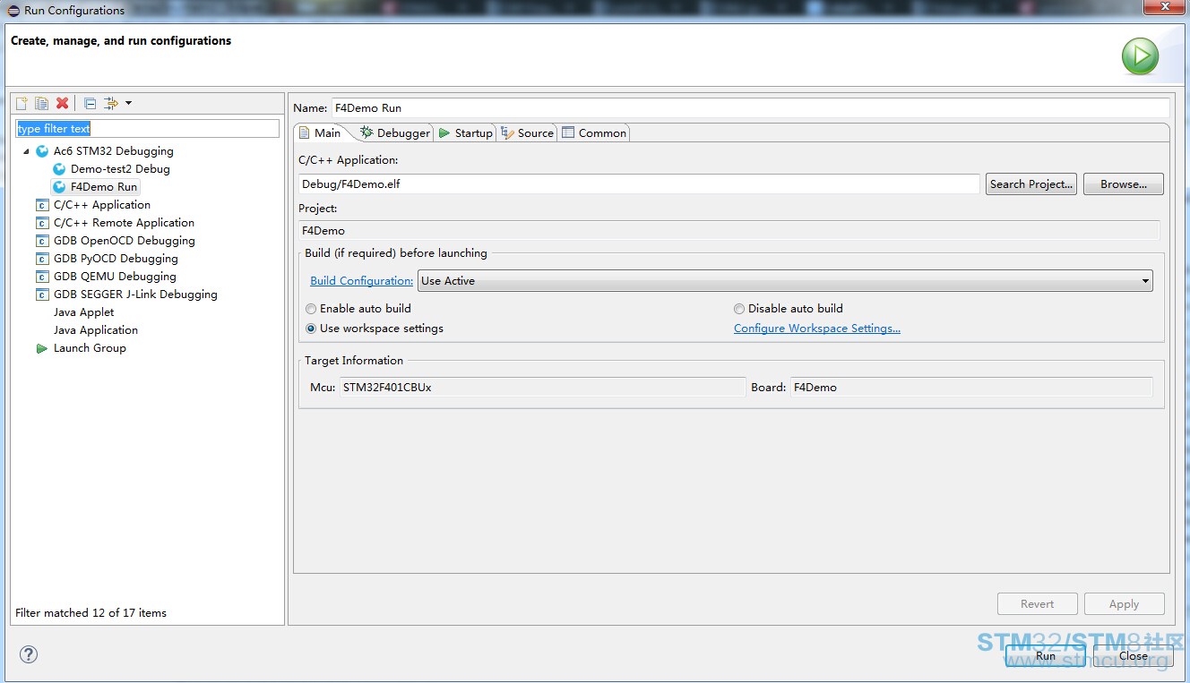Click the Filter launch configurations icon
The width and height of the screenshot is (1190, 683).
[x=111, y=103]
